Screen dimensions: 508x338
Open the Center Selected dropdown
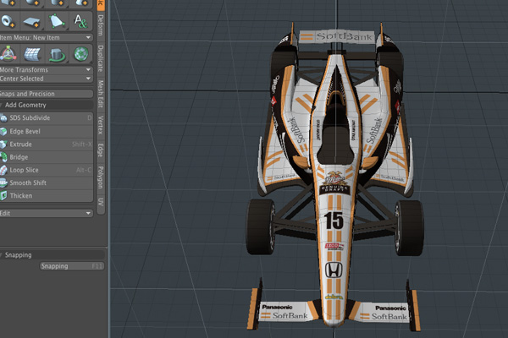coord(46,79)
